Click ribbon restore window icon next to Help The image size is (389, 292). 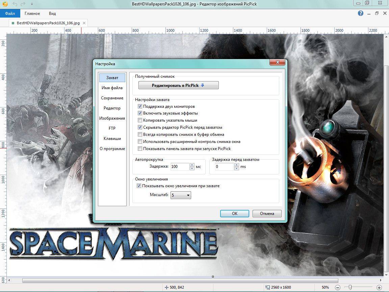click(x=377, y=14)
